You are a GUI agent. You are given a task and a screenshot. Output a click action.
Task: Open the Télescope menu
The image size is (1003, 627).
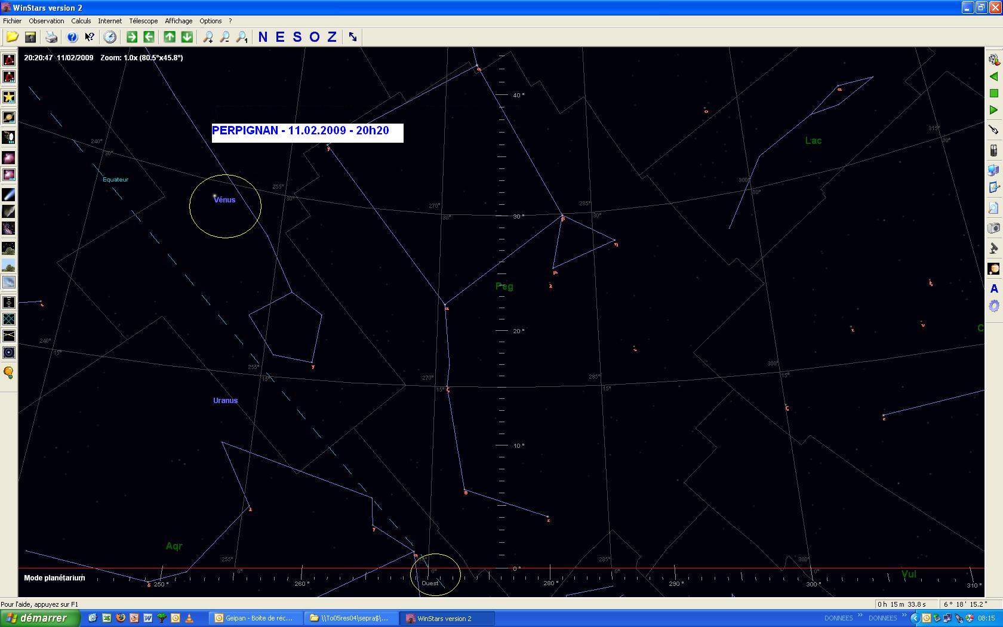[143, 21]
